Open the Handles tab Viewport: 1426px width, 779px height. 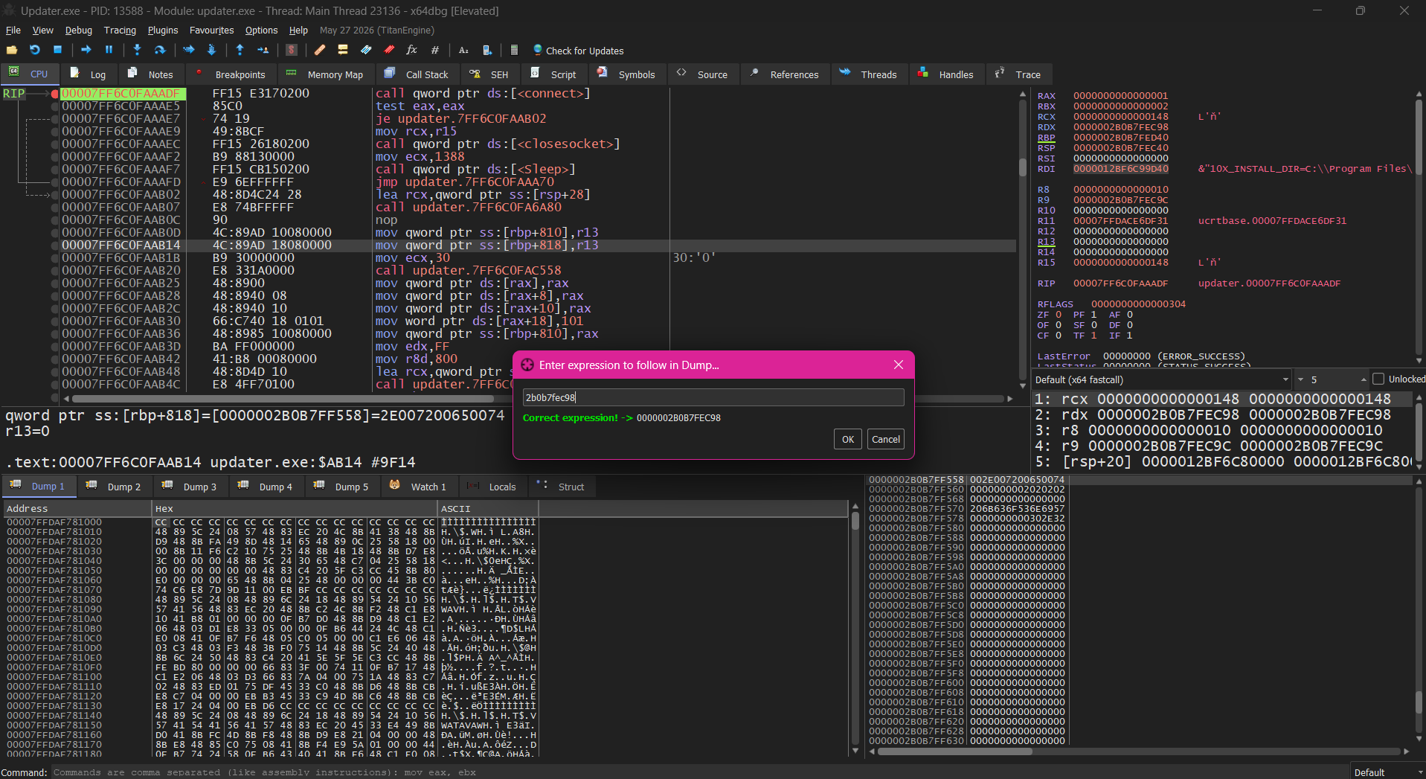(x=945, y=74)
